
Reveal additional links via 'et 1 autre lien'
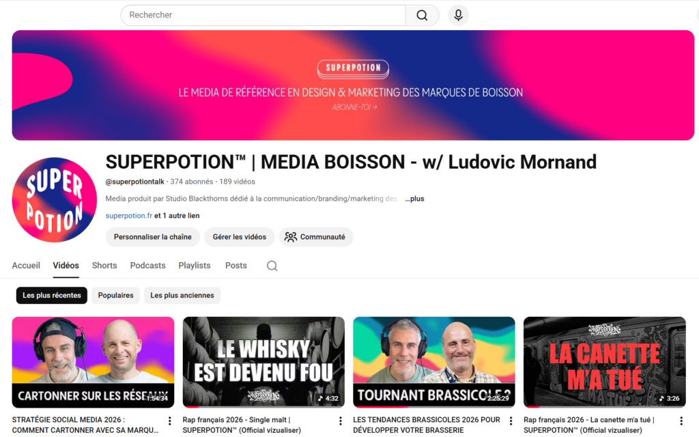(177, 214)
